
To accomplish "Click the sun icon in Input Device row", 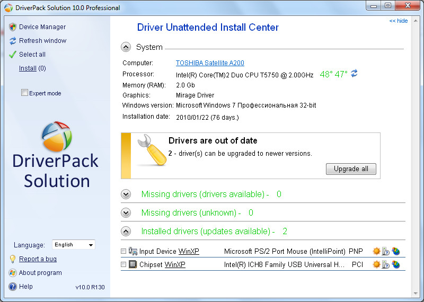I will tap(376, 251).
